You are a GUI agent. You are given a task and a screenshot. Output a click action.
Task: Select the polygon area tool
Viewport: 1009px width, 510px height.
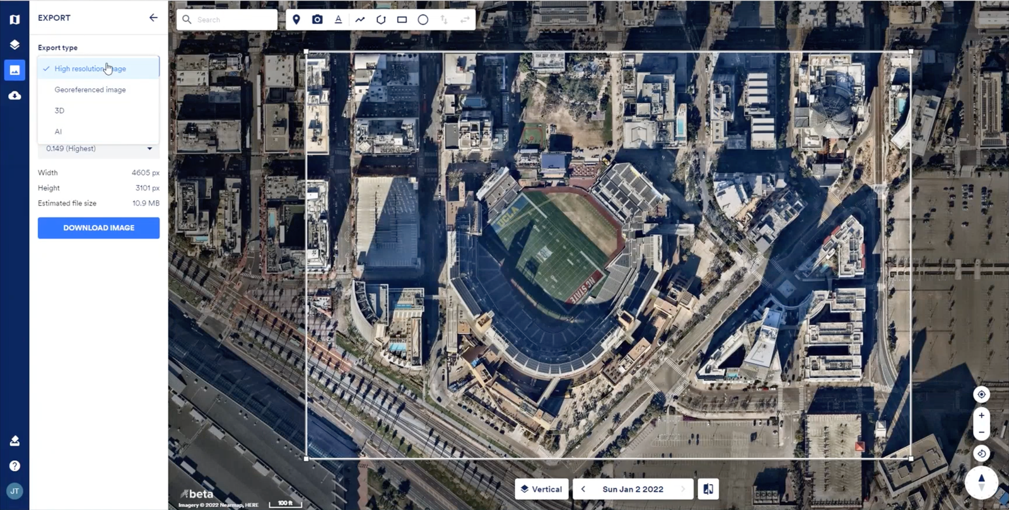pyautogui.click(x=381, y=20)
